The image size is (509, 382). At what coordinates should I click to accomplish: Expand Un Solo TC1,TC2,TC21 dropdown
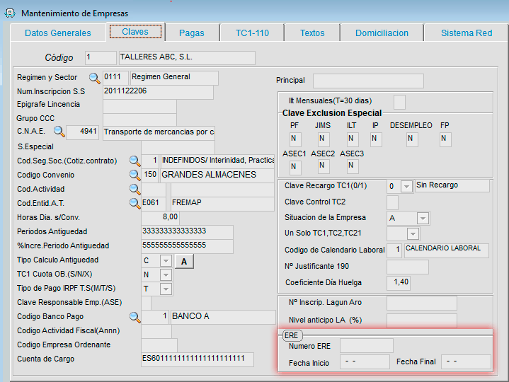coord(413,234)
